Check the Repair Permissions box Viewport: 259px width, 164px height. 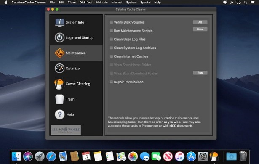point(112,82)
